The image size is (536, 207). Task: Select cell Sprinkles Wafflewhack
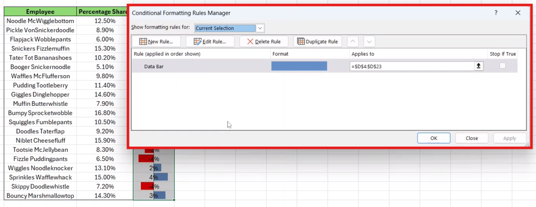[40, 177]
